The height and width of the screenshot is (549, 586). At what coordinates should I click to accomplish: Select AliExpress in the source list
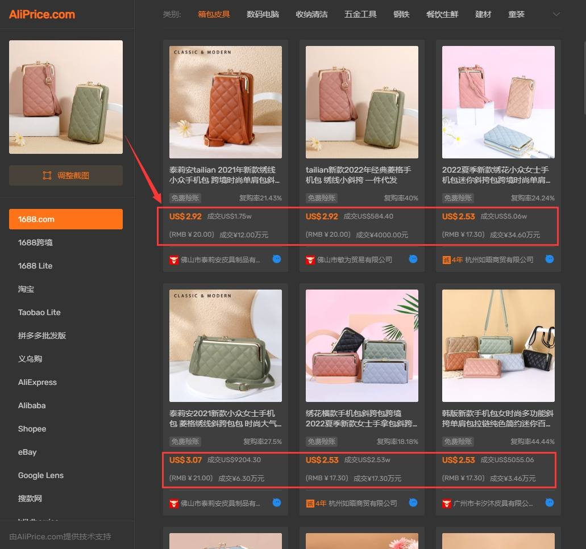point(38,382)
